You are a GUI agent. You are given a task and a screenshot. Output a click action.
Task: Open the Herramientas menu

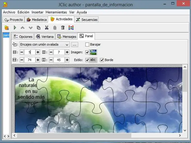(x=56, y=12)
